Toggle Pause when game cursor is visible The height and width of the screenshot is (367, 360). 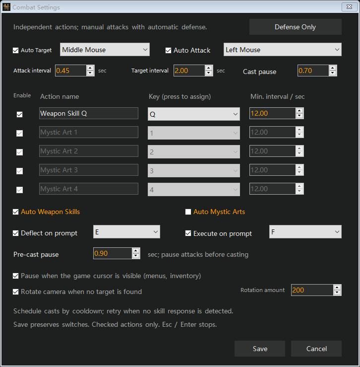[x=16, y=276]
